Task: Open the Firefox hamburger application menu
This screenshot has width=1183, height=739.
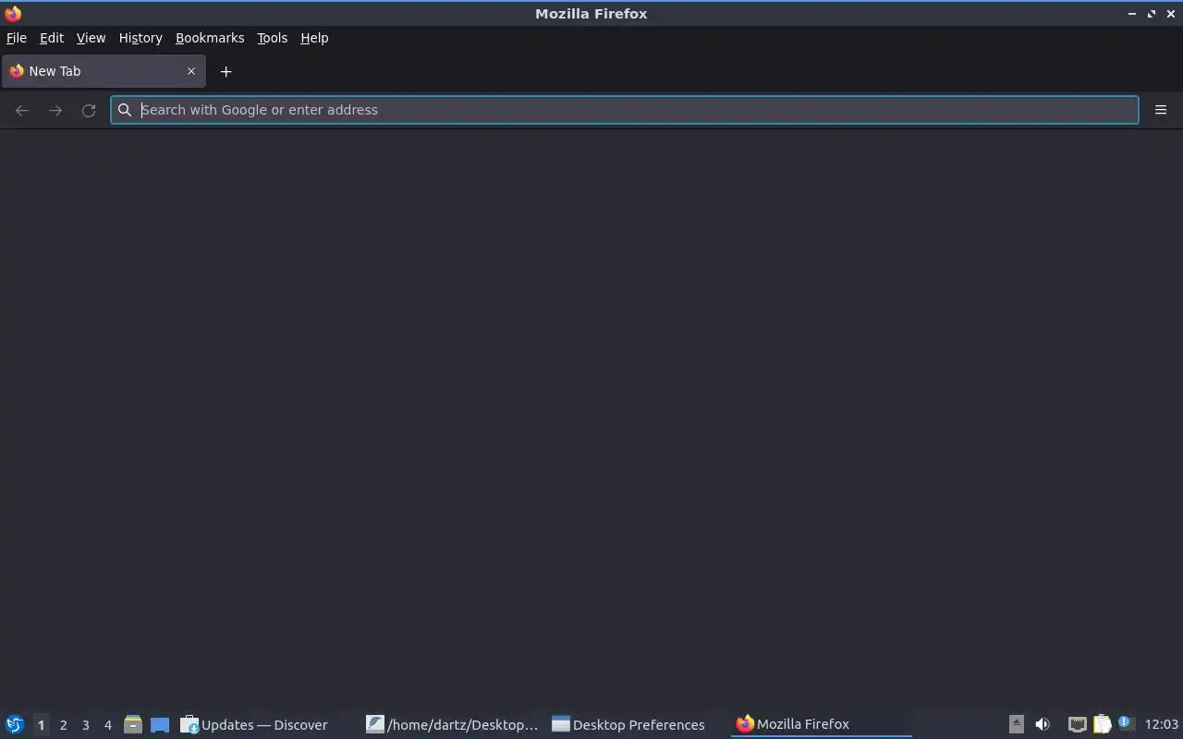Action: pyautogui.click(x=1161, y=110)
